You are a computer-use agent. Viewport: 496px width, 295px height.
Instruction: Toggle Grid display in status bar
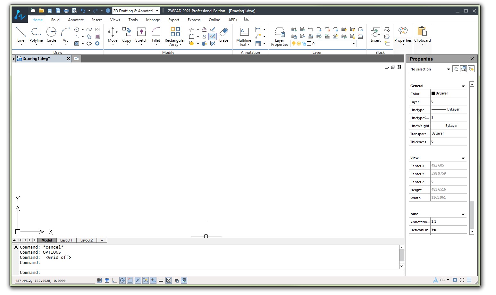tap(107, 280)
